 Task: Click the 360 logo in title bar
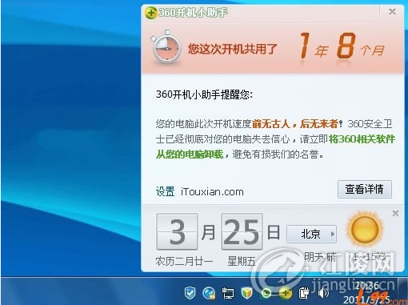point(150,13)
